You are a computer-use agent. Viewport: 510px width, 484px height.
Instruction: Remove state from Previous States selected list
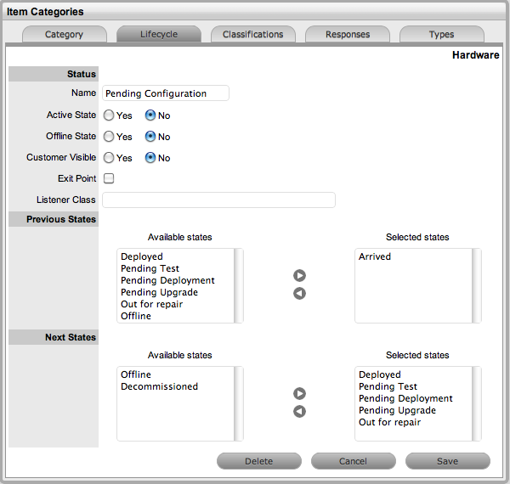[299, 293]
